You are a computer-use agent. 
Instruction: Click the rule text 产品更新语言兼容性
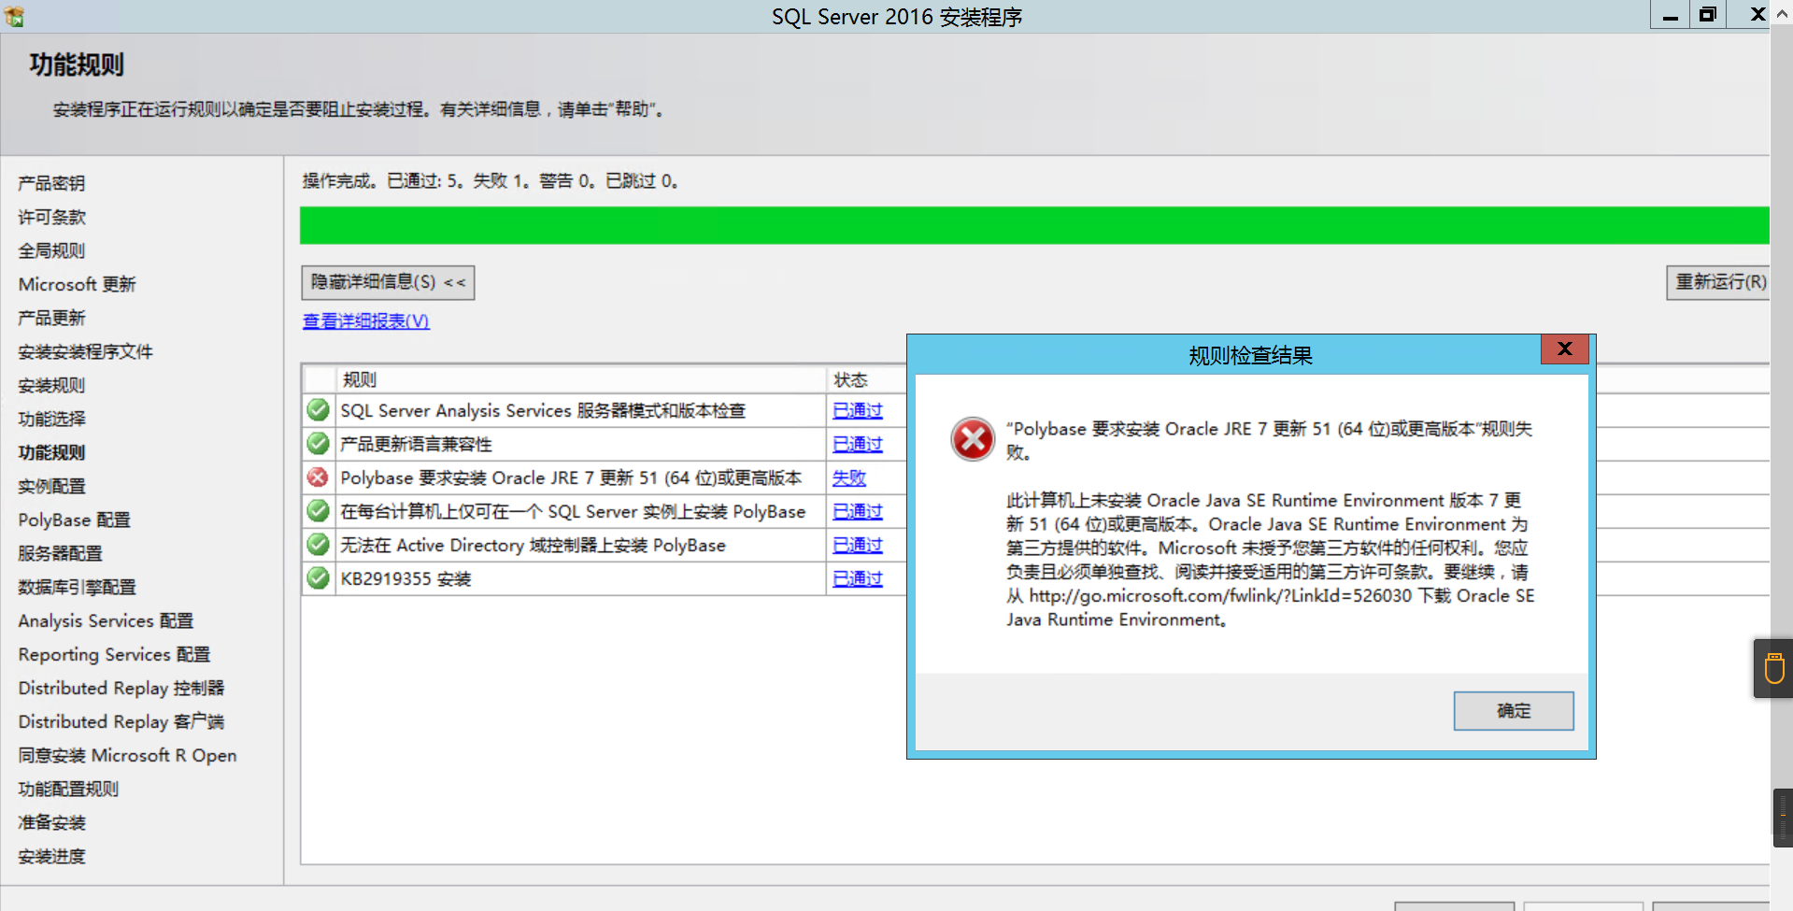point(416,444)
